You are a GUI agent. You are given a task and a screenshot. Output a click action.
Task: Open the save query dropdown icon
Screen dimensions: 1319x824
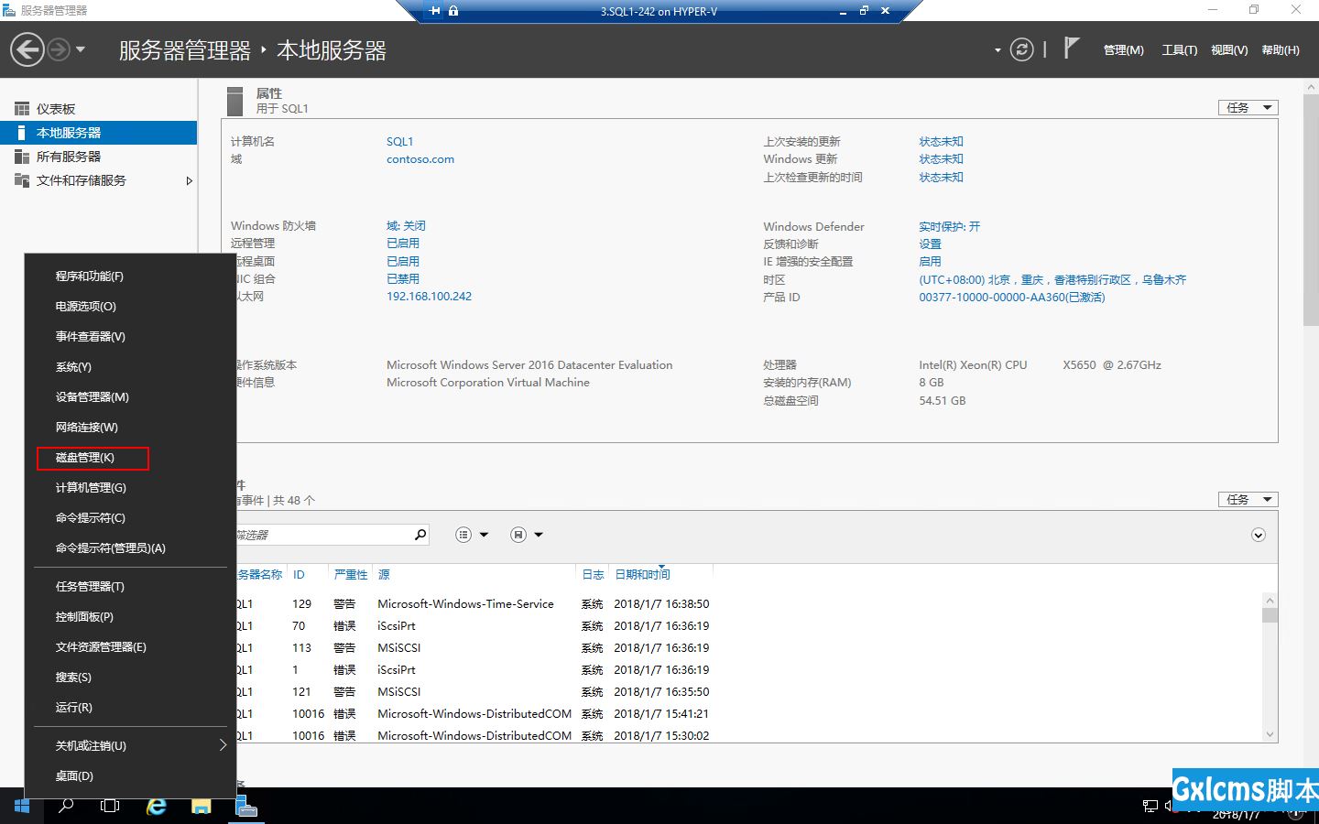click(x=527, y=535)
